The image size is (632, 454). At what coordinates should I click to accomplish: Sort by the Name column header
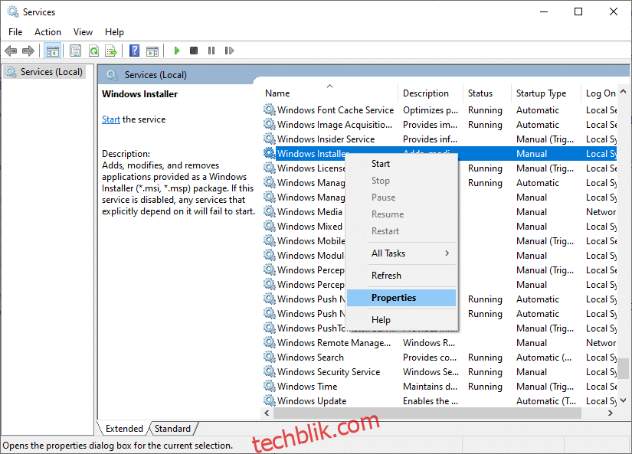[329, 93]
